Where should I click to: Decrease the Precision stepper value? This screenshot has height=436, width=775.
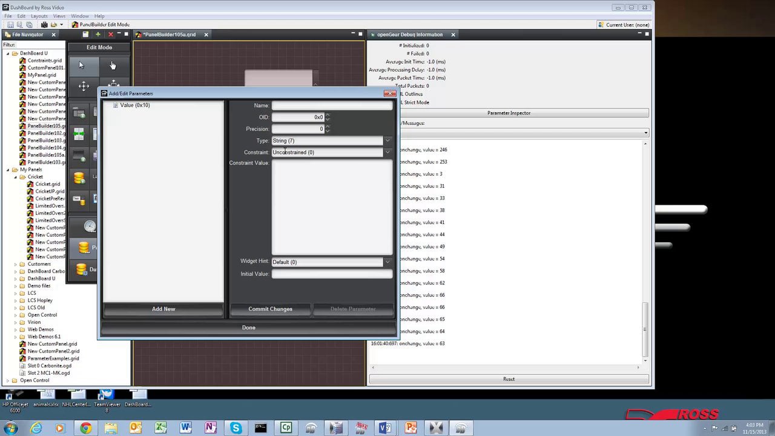coord(328,131)
